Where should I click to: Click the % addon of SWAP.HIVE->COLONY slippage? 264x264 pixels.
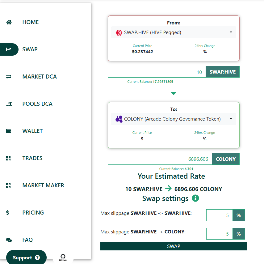coord(239,234)
